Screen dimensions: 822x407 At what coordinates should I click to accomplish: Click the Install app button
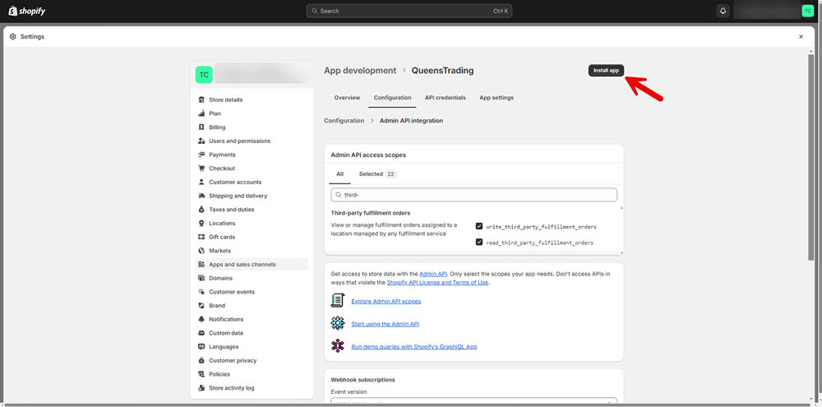606,70
